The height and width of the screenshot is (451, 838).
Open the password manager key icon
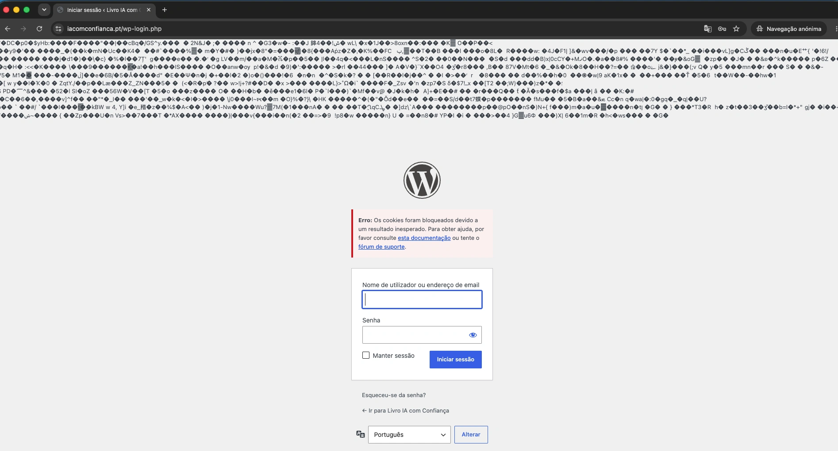pyautogui.click(x=722, y=29)
